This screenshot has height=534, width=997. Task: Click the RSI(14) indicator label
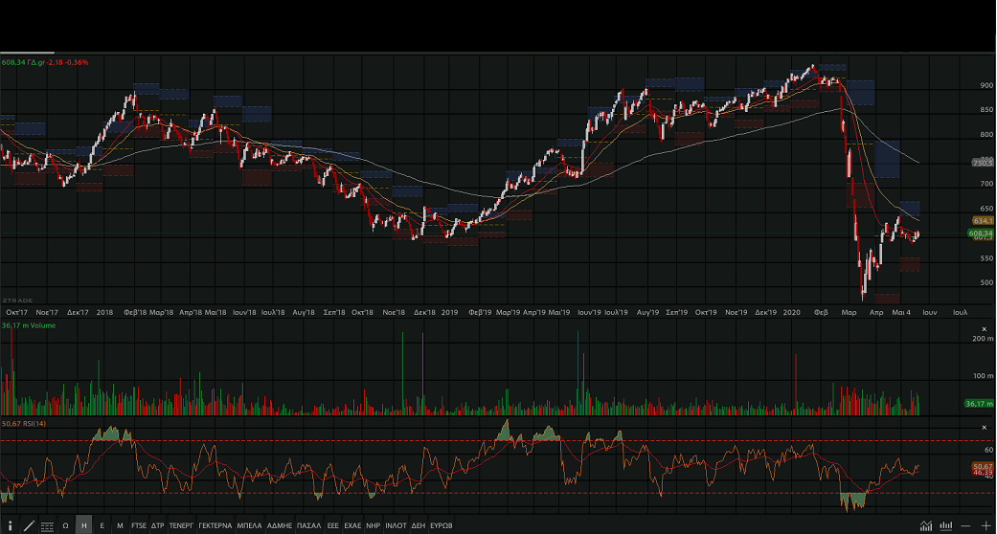(x=34, y=423)
